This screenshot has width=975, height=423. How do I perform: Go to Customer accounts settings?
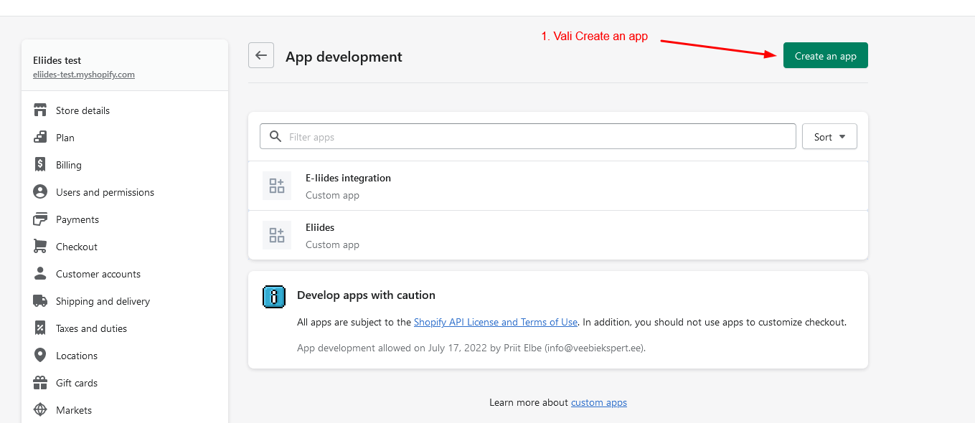(x=98, y=274)
